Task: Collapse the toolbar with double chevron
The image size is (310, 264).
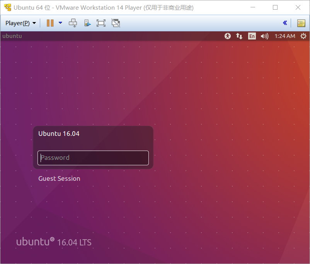Action: tap(285, 23)
